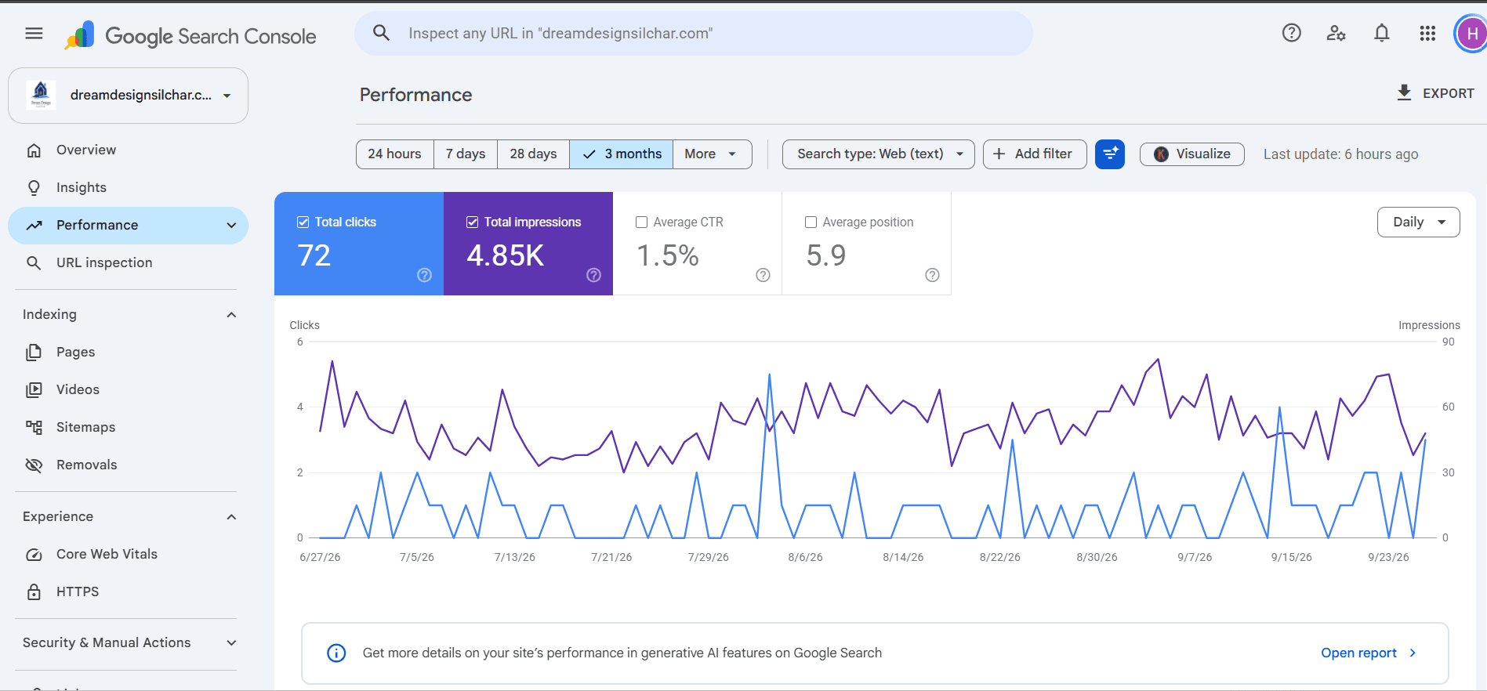Click the Sitemaps icon in sidebar
Image resolution: width=1487 pixels, height=691 pixels.
[34, 428]
